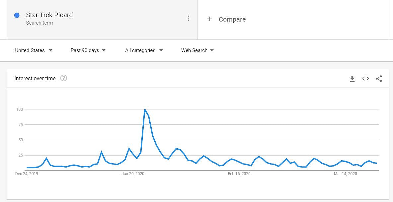Image resolution: width=393 pixels, height=202 pixels.
Task: Open the help icon beside Interest over time
Action: click(64, 78)
